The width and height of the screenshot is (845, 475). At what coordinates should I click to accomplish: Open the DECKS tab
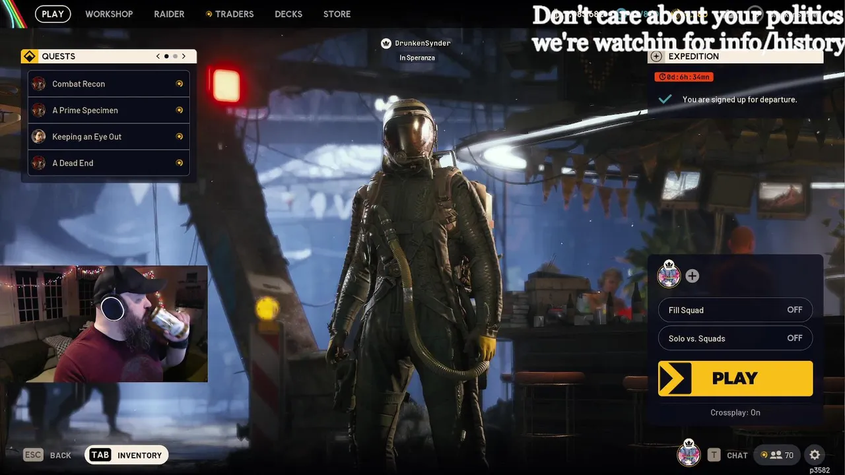pyautogui.click(x=288, y=14)
